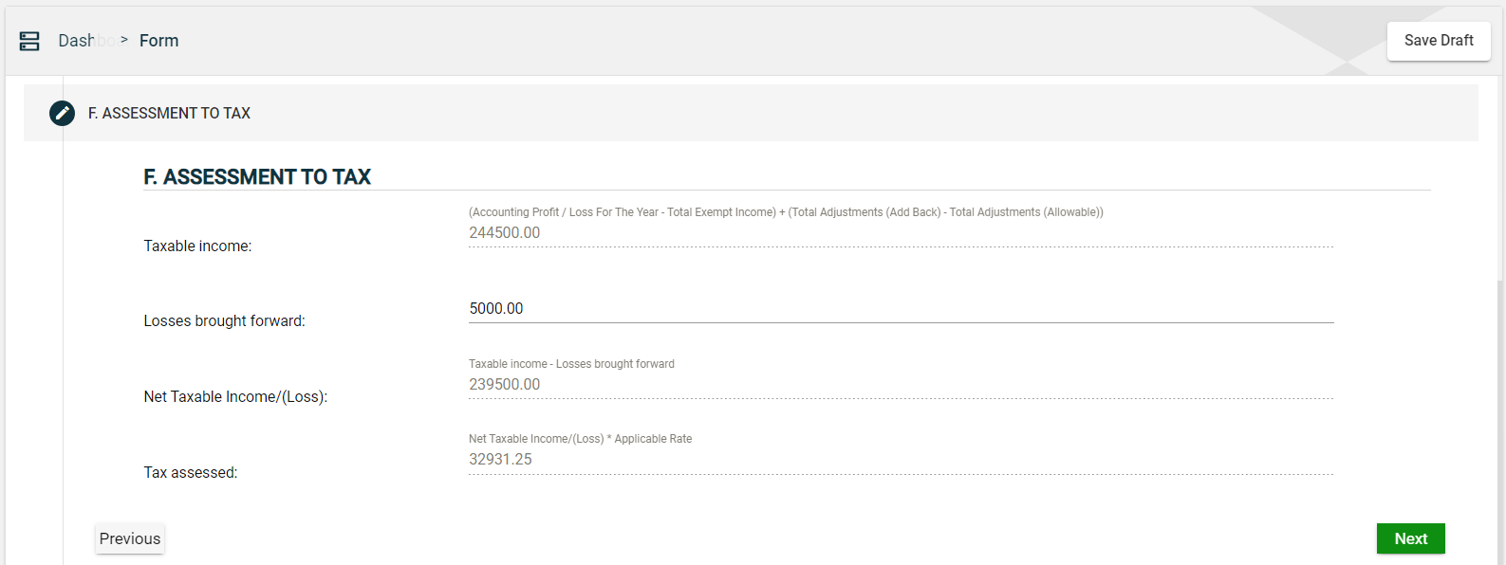This screenshot has height=565, width=1506.
Task: Click the pencil edit step icon
Action: pos(62,113)
